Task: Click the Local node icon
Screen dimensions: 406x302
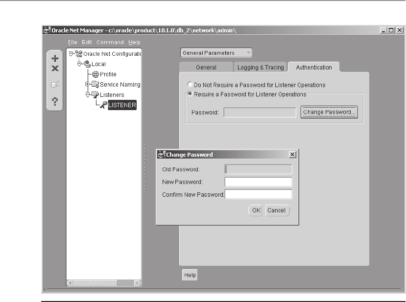Action: [x=87, y=64]
